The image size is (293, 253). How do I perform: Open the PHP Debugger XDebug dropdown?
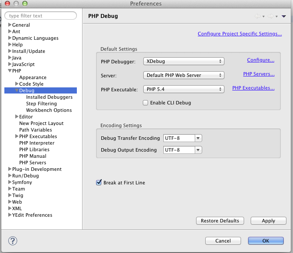click(x=184, y=61)
